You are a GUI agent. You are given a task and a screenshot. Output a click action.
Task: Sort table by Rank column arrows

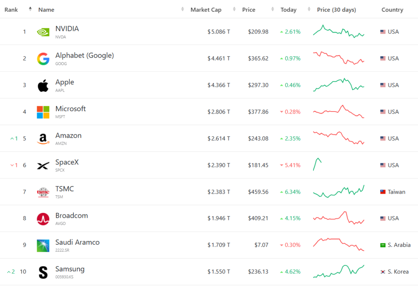[x=30, y=9]
